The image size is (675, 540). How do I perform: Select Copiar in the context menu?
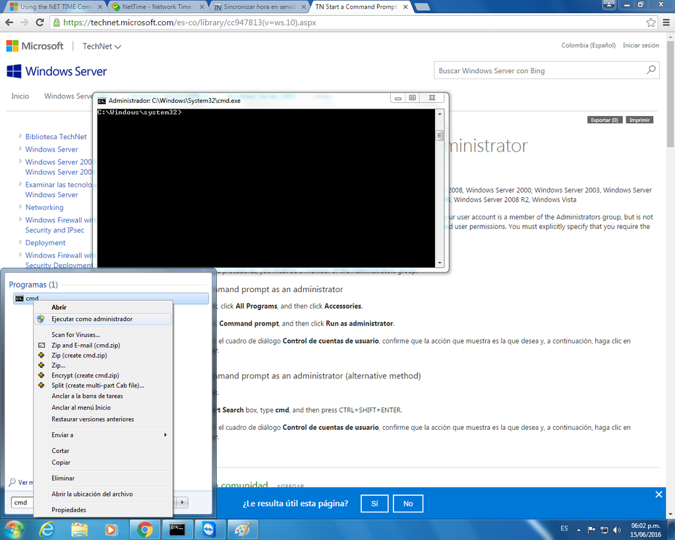[x=61, y=462]
